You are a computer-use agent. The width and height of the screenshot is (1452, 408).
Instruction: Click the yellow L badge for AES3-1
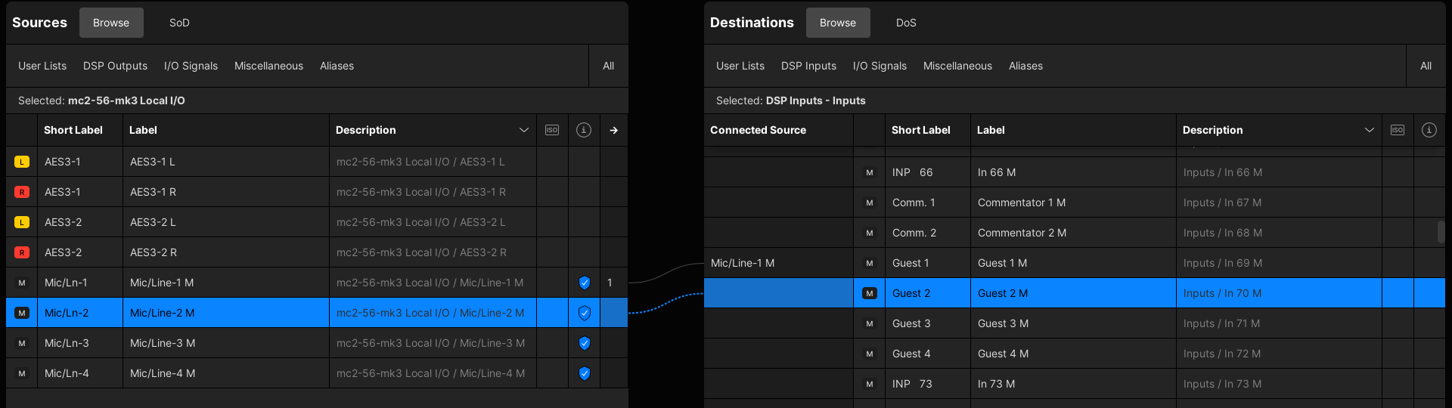tap(22, 162)
